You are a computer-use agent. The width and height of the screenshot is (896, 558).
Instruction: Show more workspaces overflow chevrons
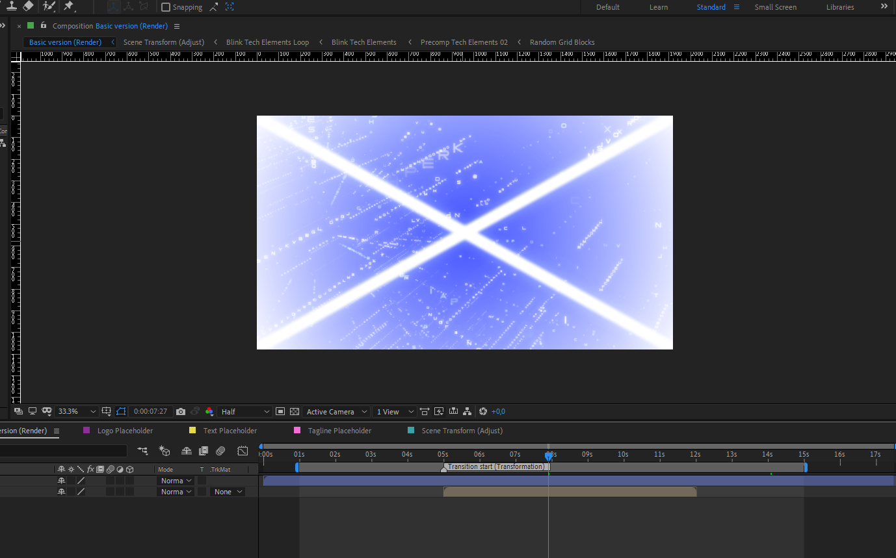click(x=884, y=6)
